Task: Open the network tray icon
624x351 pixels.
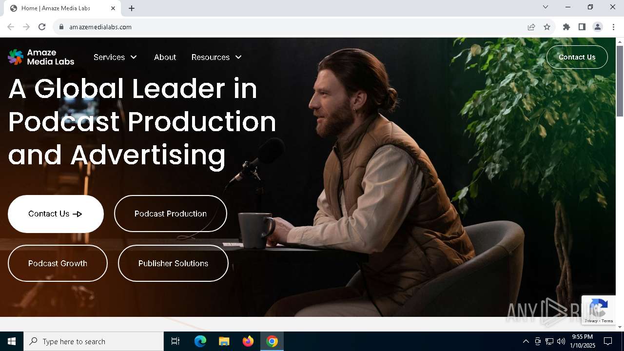Action: point(549,341)
